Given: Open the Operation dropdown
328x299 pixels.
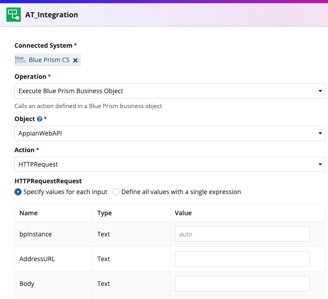Looking at the screenshot, I should click(x=170, y=91).
